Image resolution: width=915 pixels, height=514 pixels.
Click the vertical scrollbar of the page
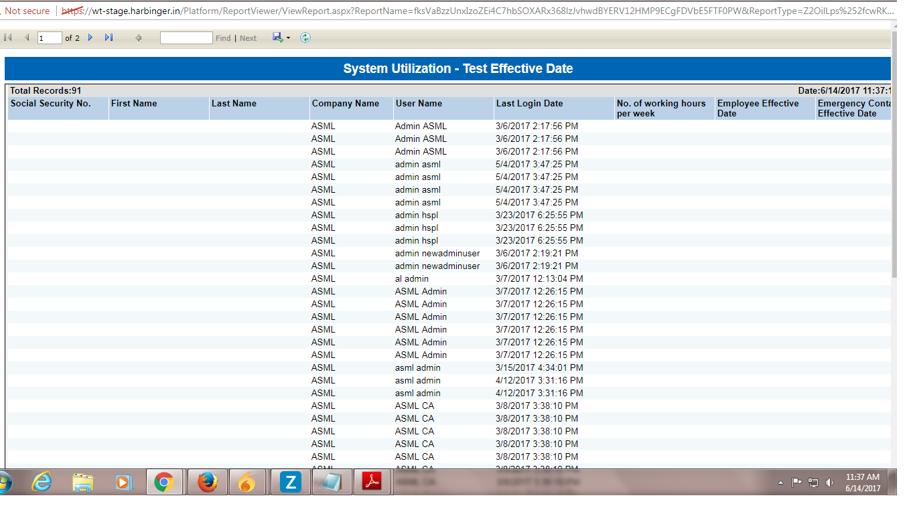coord(894,154)
